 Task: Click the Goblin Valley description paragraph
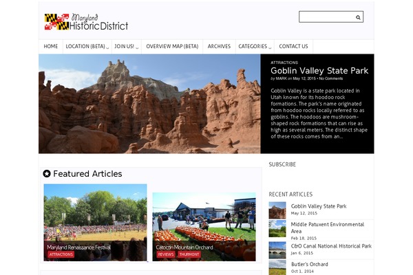tap(319, 113)
